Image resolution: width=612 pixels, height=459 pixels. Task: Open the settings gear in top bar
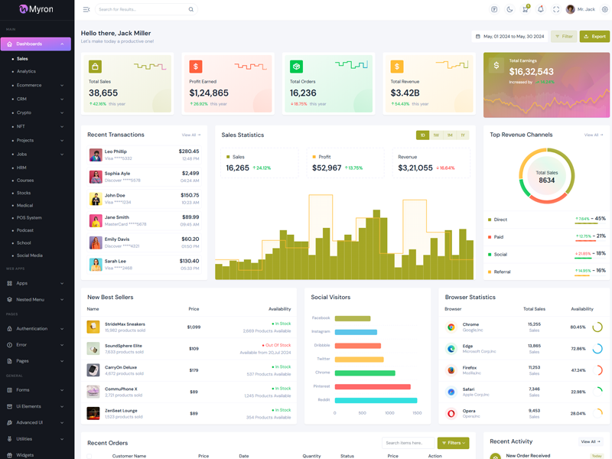(x=605, y=9)
